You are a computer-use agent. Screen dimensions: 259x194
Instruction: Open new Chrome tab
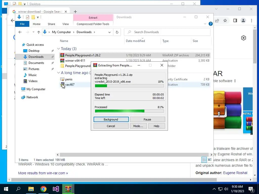pyautogui.click(x=75, y=12)
